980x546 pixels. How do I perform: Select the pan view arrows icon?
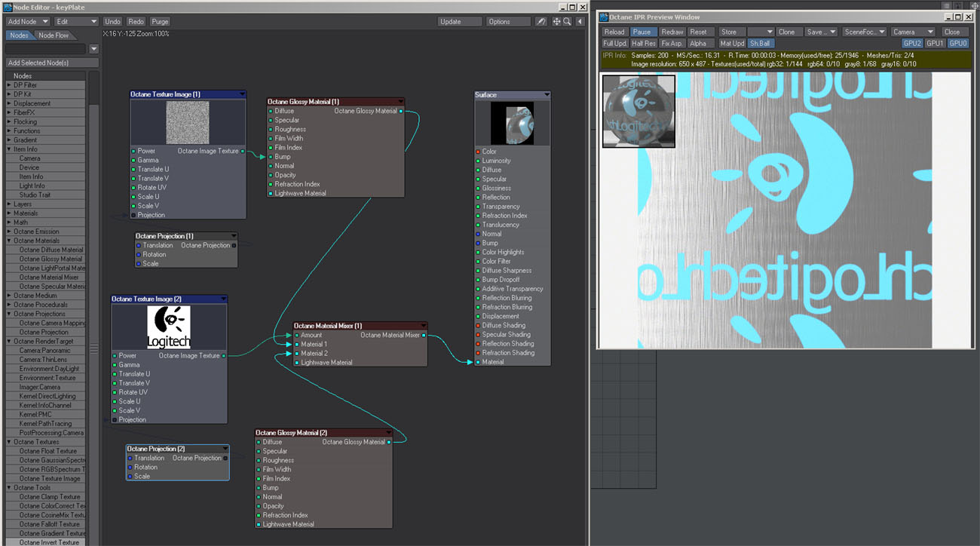[556, 22]
